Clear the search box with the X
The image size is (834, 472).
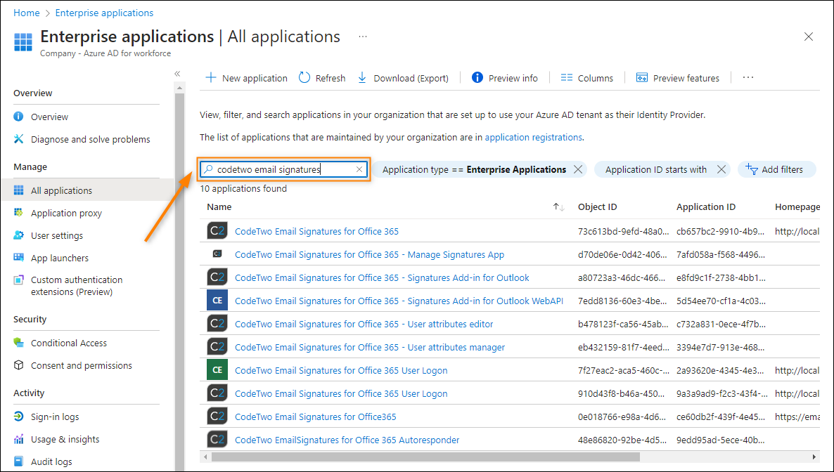[359, 169]
